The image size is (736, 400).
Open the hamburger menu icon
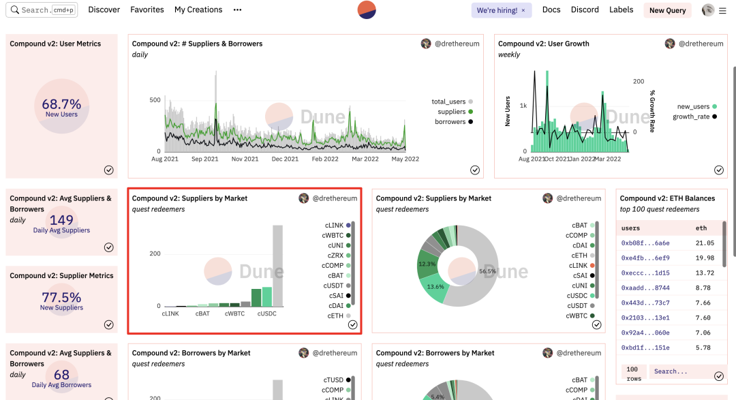pos(723,10)
